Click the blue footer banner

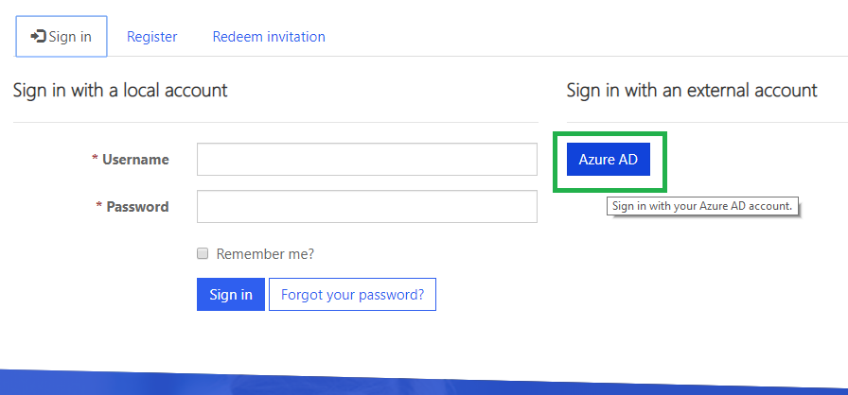click(424, 382)
